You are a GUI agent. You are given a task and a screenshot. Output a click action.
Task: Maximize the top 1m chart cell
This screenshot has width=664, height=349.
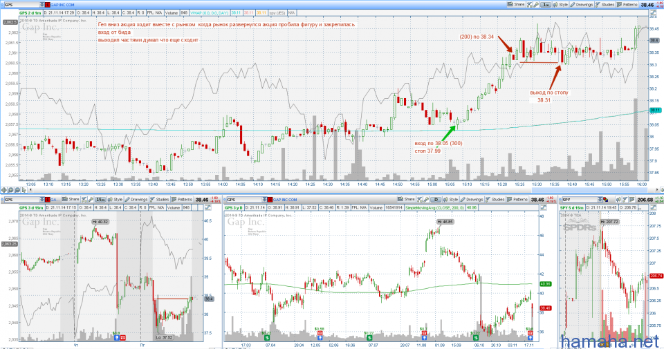point(654,12)
